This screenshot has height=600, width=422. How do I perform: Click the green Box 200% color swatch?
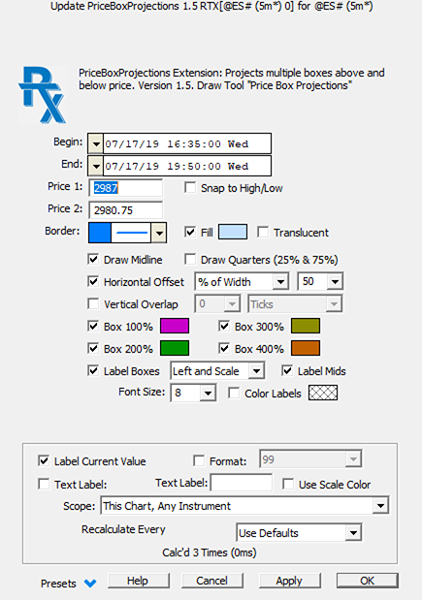click(175, 348)
